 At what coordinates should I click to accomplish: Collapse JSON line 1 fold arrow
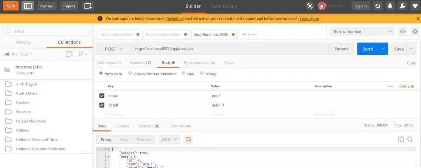coord(108,149)
